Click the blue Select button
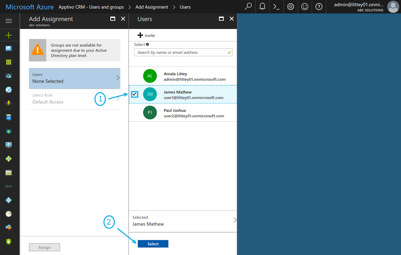Image resolution: width=401 pixels, height=255 pixels. [153, 244]
